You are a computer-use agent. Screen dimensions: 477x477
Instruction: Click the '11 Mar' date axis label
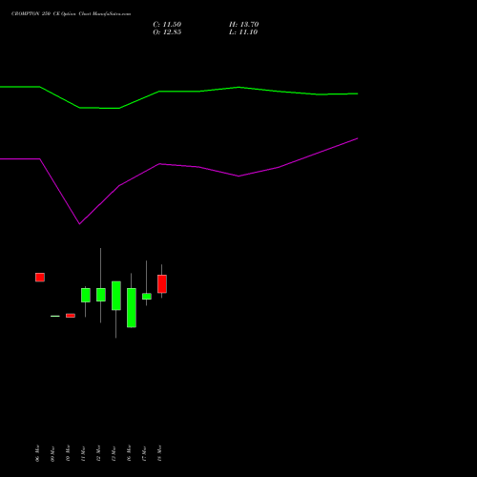click(x=83, y=453)
